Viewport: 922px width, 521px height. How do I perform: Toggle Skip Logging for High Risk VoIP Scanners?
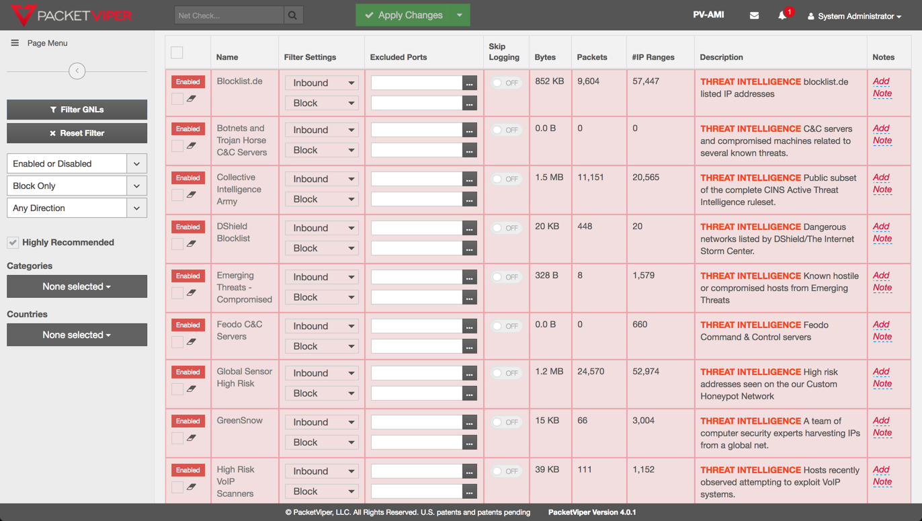(x=506, y=471)
